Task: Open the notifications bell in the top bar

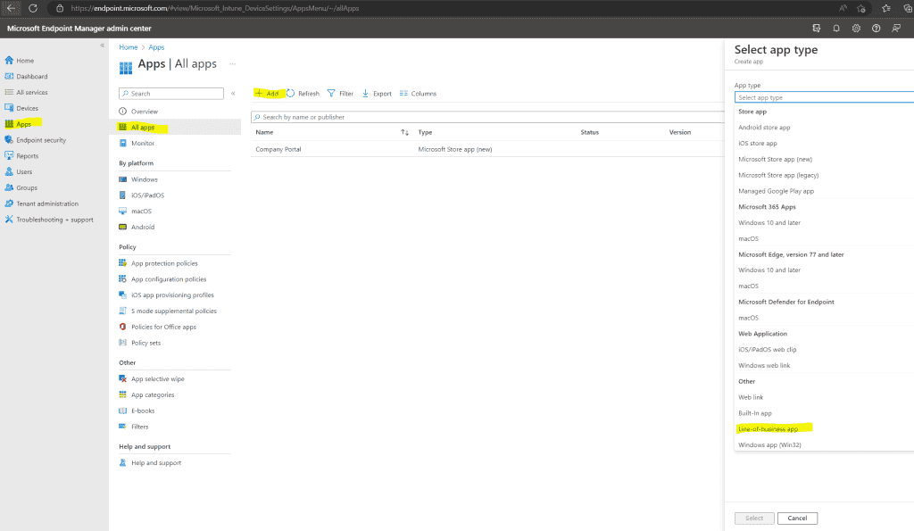Action: [x=835, y=28]
